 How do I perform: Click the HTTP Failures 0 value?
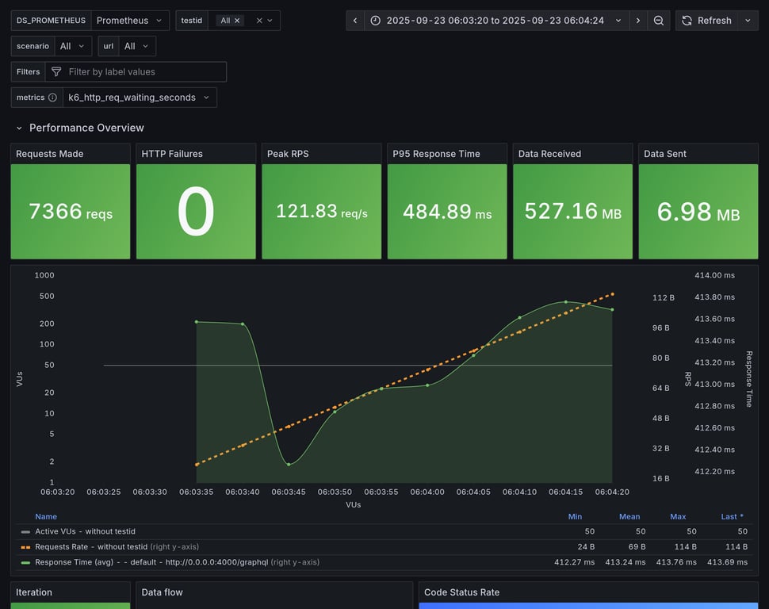[x=196, y=212]
